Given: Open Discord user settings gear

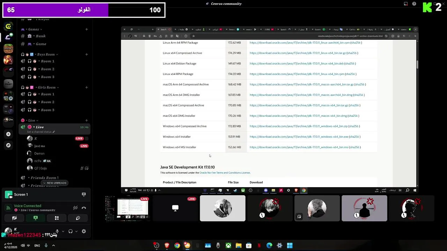Looking at the screenshot, I should coord(84,231).
